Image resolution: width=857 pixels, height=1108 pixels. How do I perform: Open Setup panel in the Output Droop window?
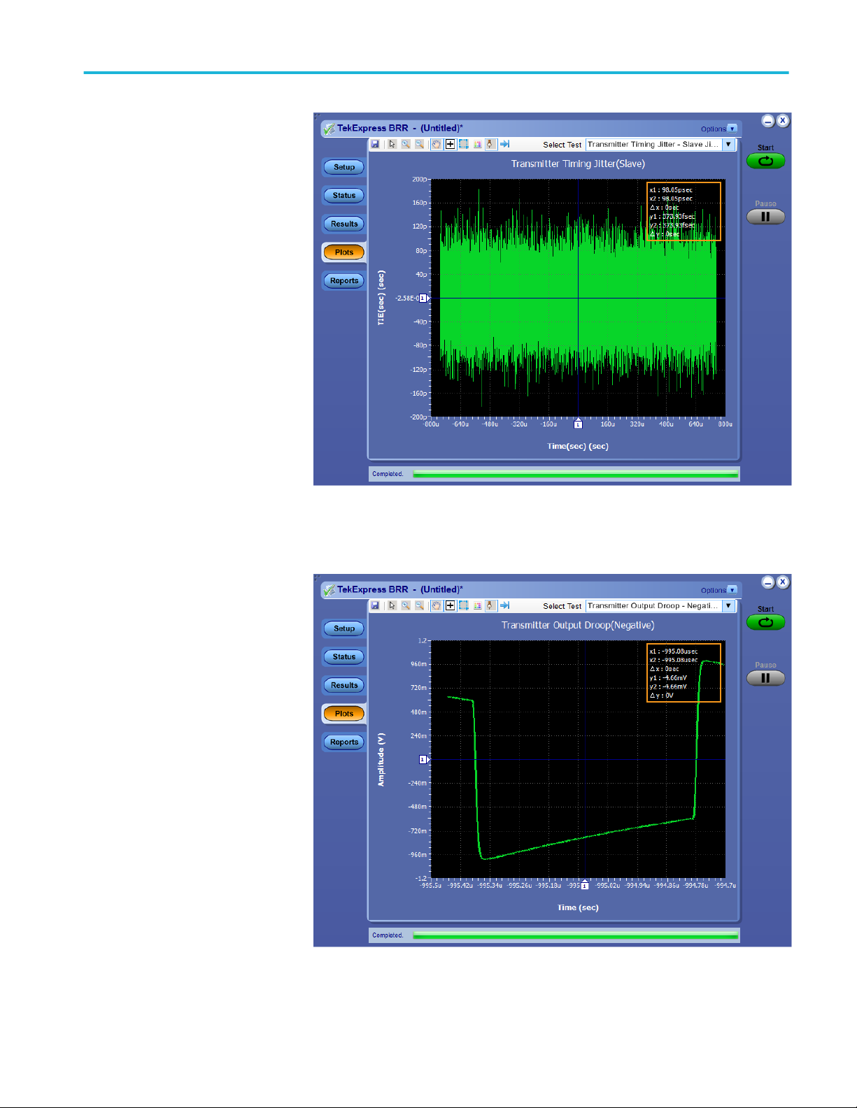[344, 628]
